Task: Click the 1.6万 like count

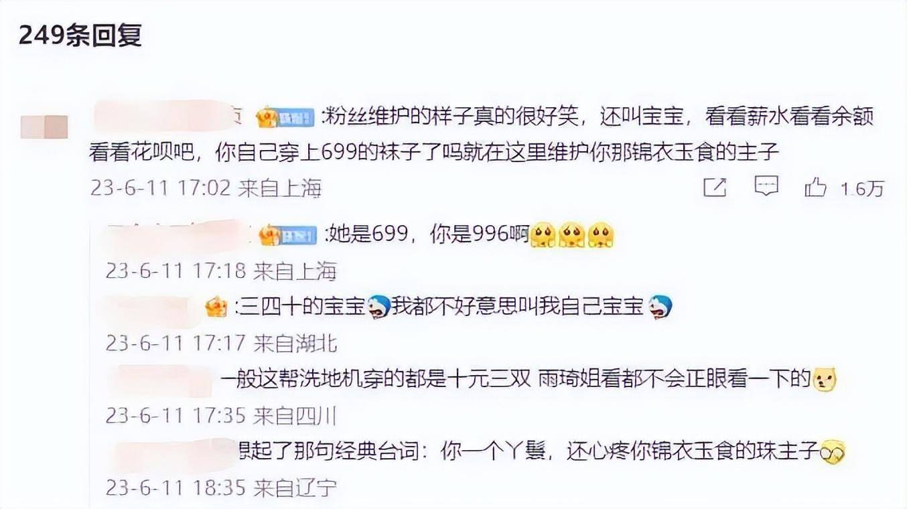Action: [863, 189]
